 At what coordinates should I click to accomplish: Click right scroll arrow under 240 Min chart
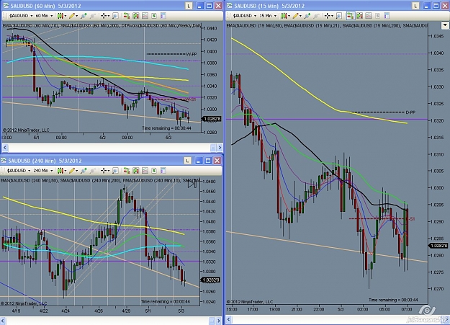(219, 321)
